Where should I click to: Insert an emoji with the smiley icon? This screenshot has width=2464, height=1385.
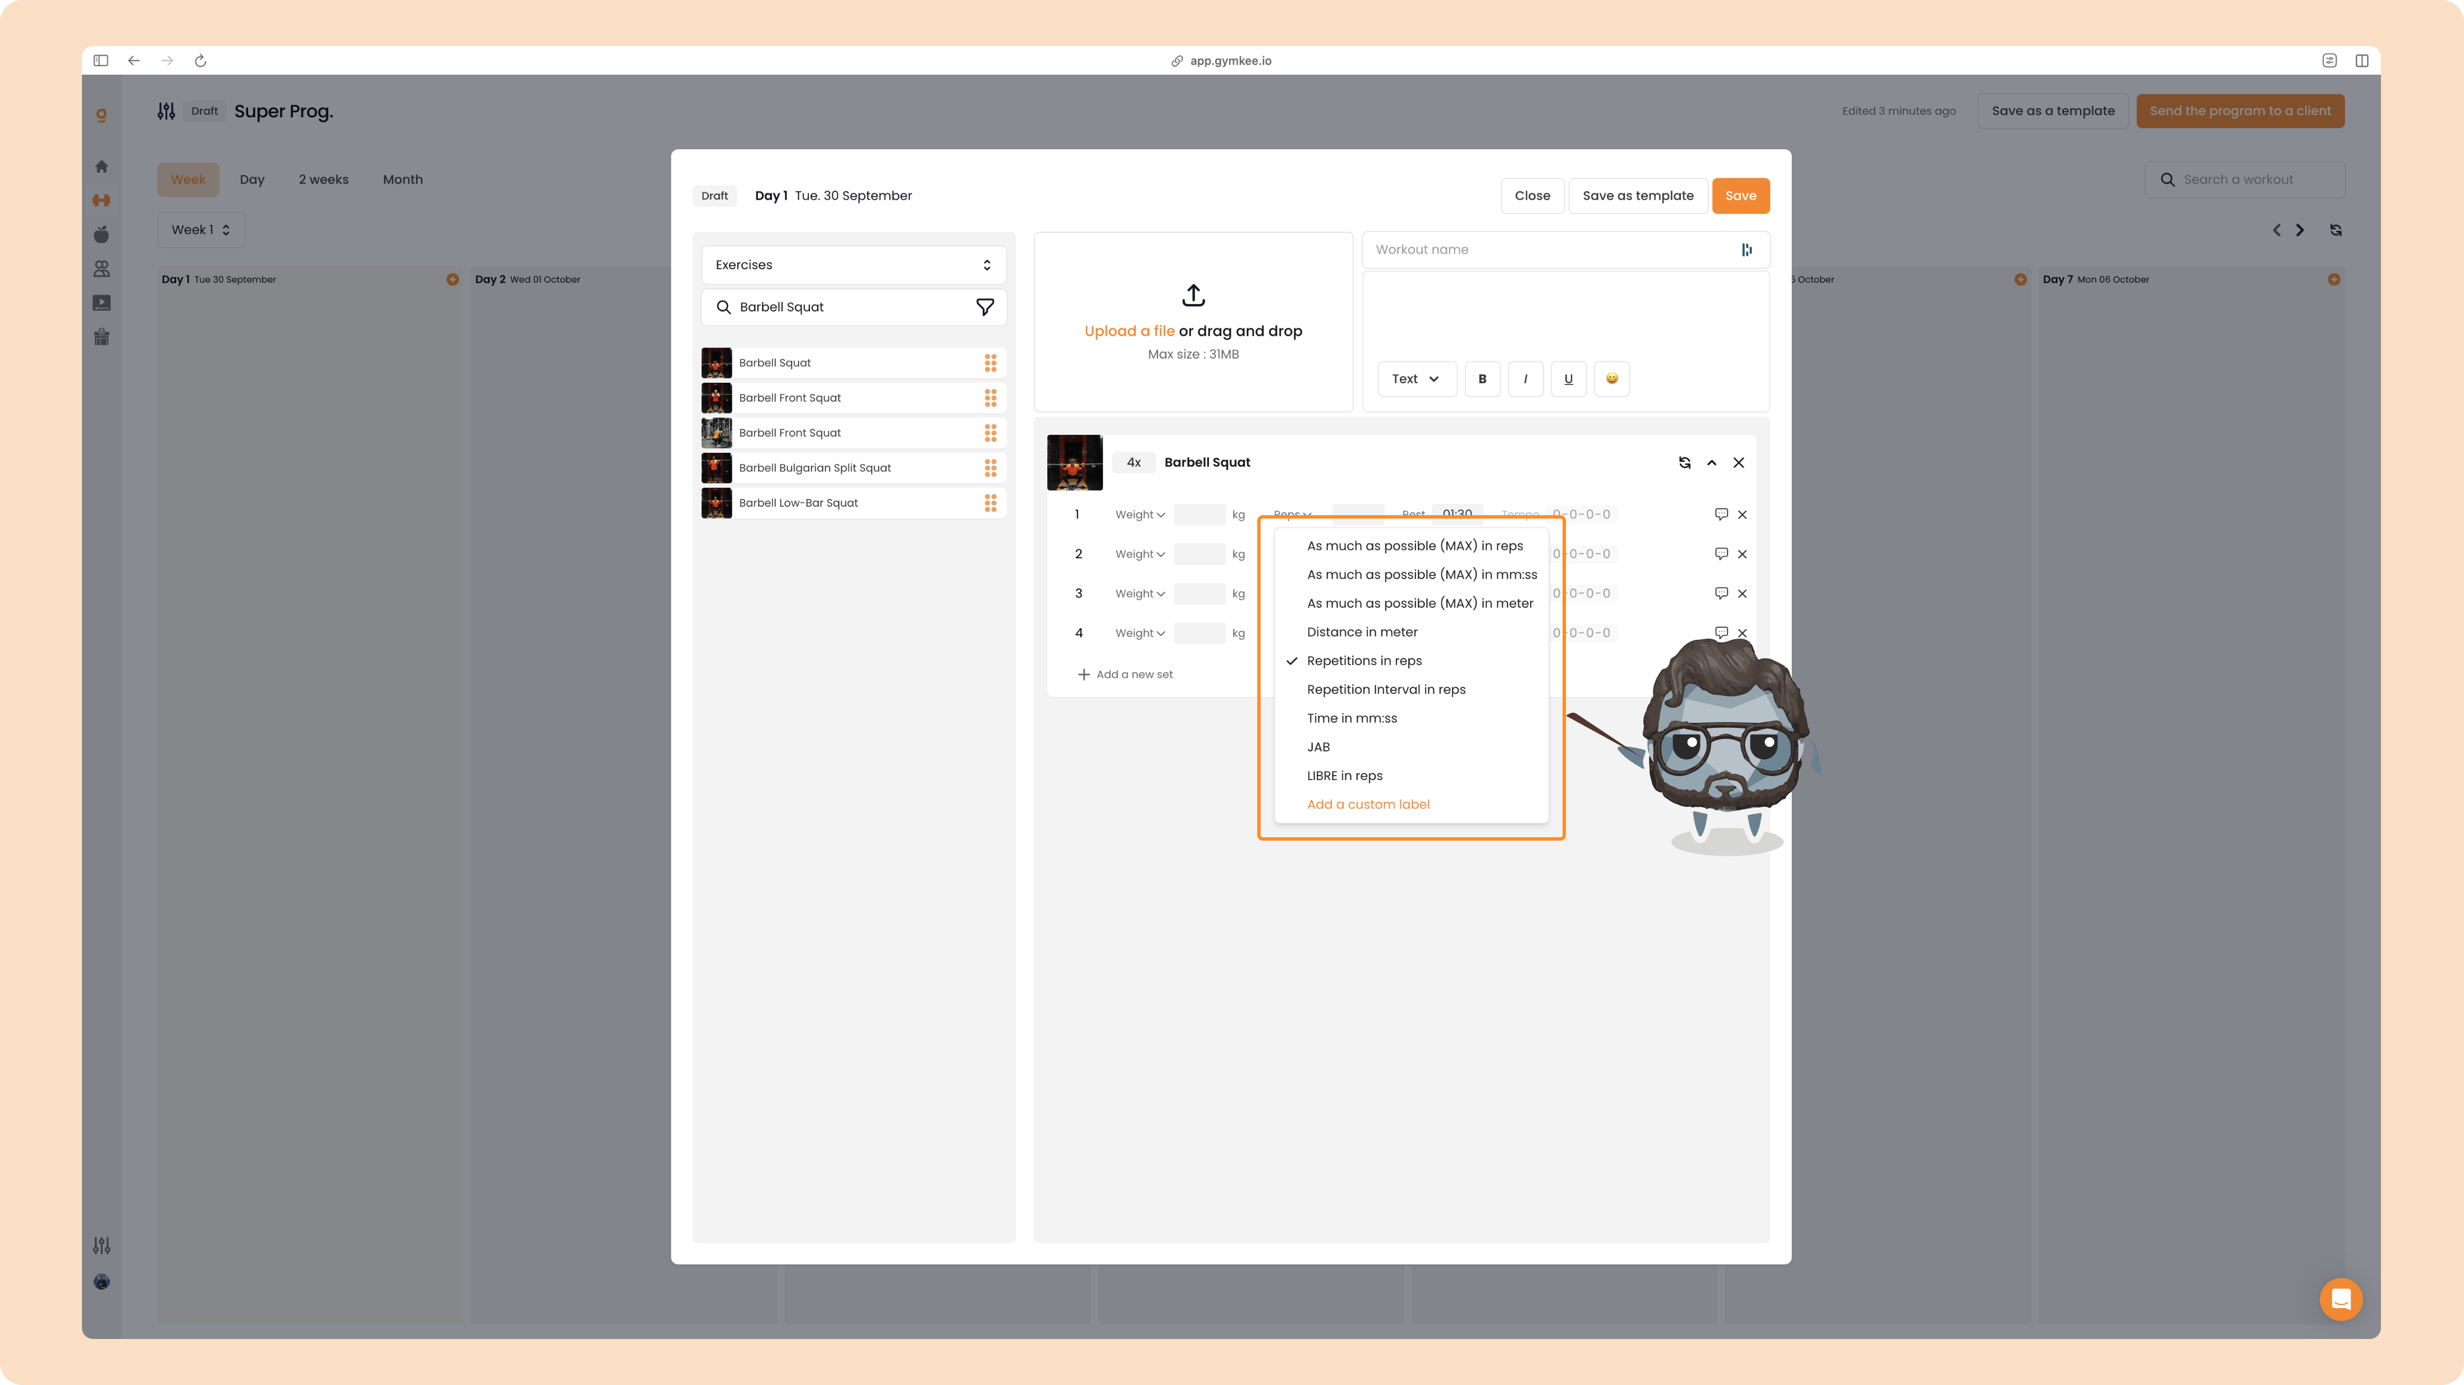click(1612, 379)
